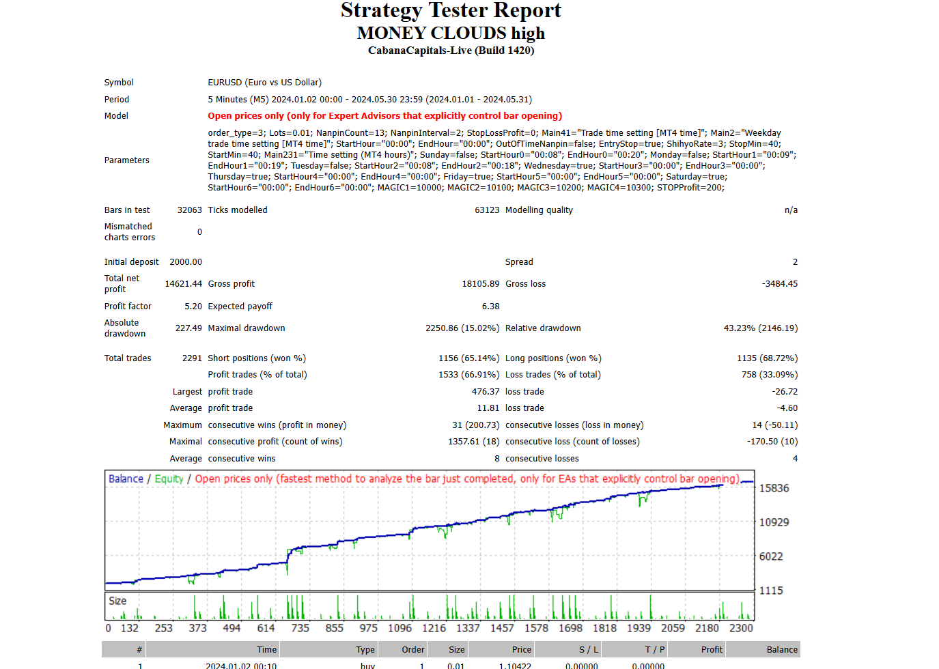Click the Strategy Tester Report title
This screenshot has height=669, width=939.
pos(451,11)
